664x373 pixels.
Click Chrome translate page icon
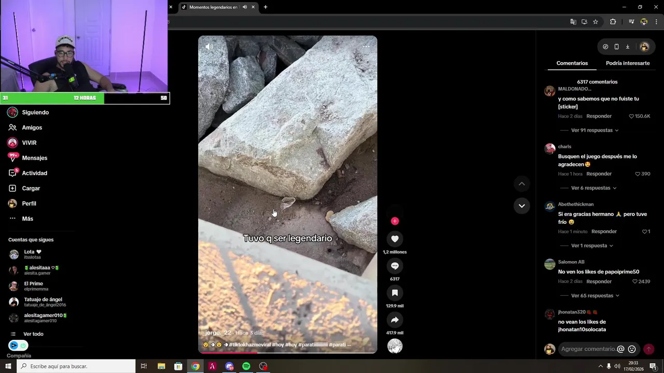point(573,22)
